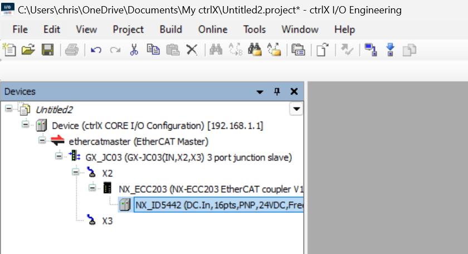Select Untitled2 project name in tree
The image size is (468, 254).
[x=54, y=110]
